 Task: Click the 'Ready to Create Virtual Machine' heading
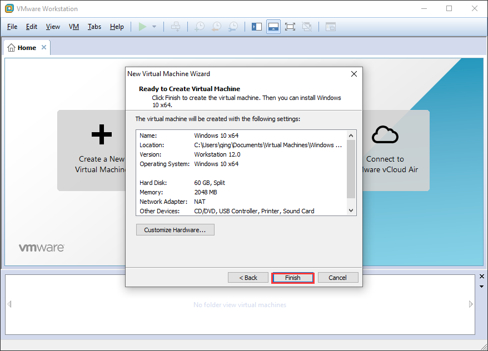[x=190, y=89]
